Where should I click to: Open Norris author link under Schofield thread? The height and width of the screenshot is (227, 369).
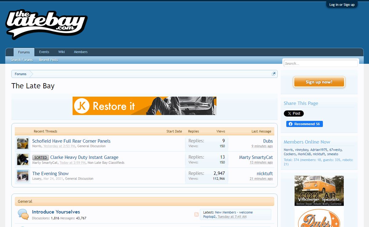click(x=37, y=146)
